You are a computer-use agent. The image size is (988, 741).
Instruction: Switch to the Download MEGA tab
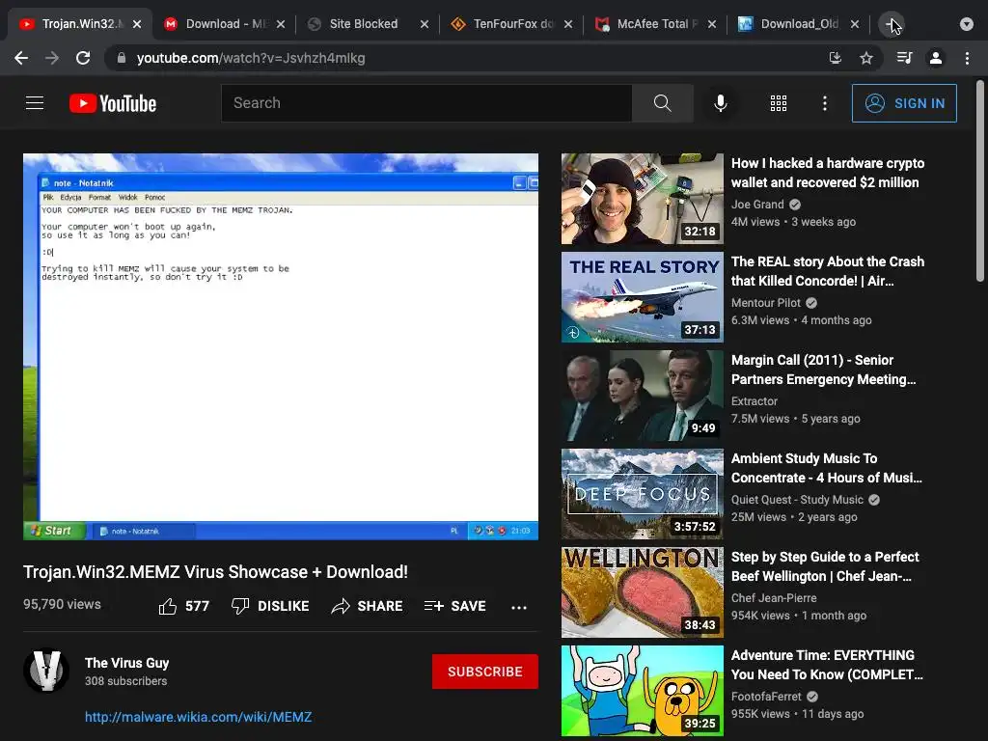point(224,24)
